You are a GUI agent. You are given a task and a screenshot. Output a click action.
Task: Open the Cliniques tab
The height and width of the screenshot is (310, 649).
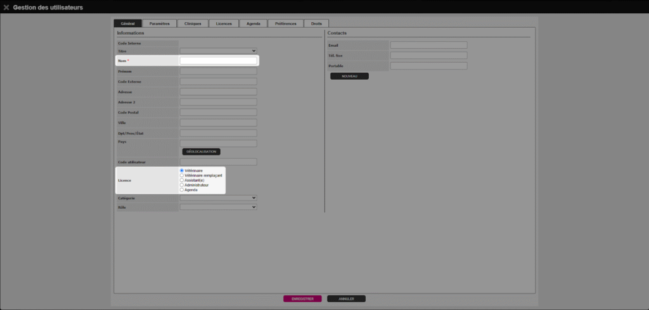[193, 23]
